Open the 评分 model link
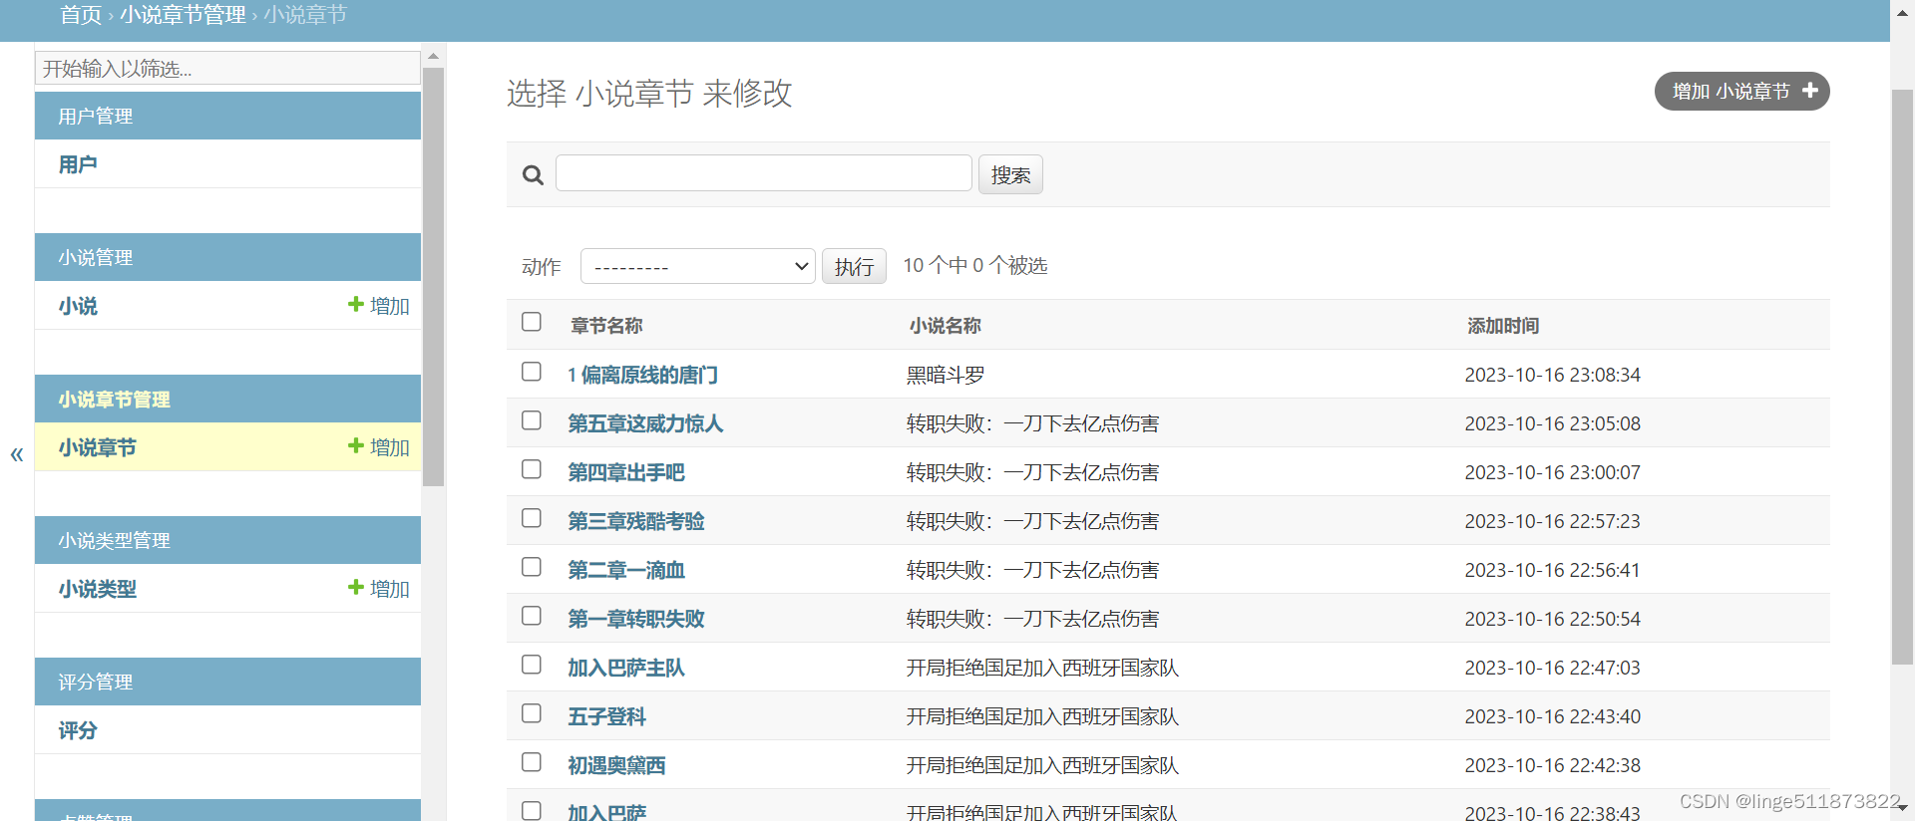This screenshot has width=1915, height=821. pyautogui.click(x=78, y=730)
